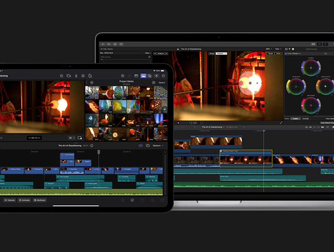334x252 pixels.
Task: Open View dropdown in Mac browser panel
Action: [148, 53]
